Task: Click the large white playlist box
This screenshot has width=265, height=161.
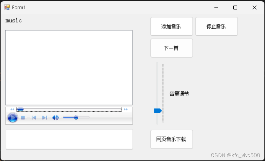Action: point(69,68)
